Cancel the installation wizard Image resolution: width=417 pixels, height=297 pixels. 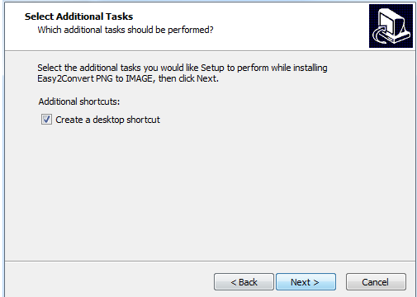tap(376, 282)
